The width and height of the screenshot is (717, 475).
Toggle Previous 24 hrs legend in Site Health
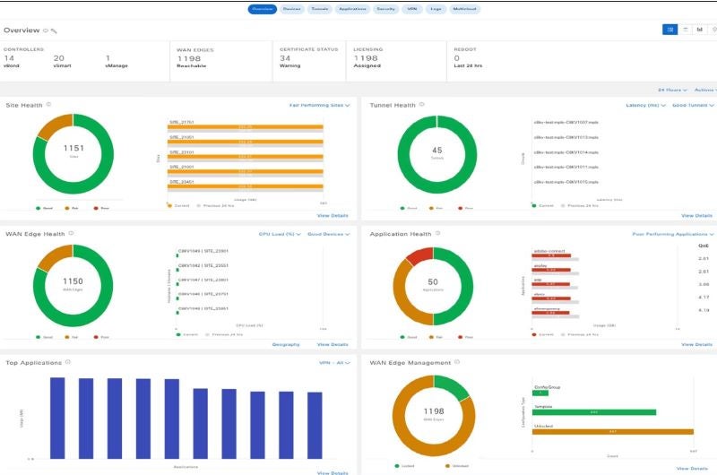215,206
